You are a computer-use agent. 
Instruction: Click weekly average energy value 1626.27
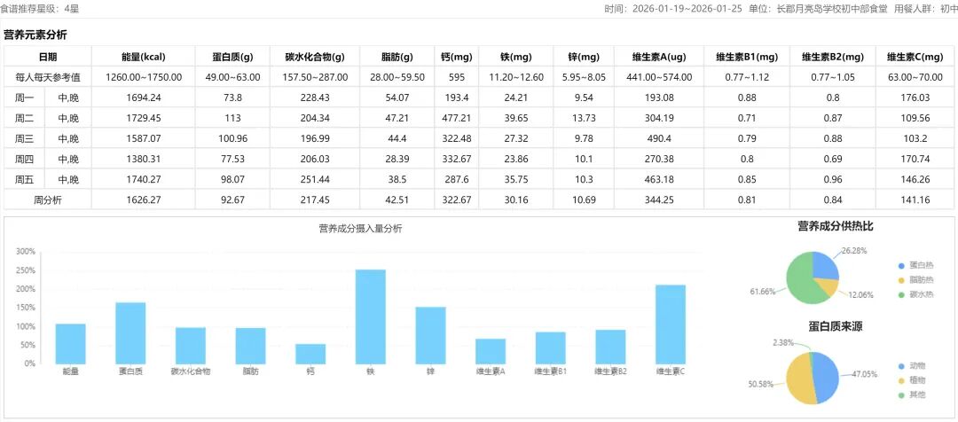(x=144, y=199)
